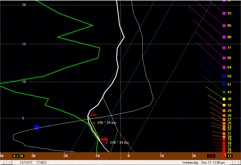Click the large blue hodograph dot
The image size is (241, 165).
[37, 127]
